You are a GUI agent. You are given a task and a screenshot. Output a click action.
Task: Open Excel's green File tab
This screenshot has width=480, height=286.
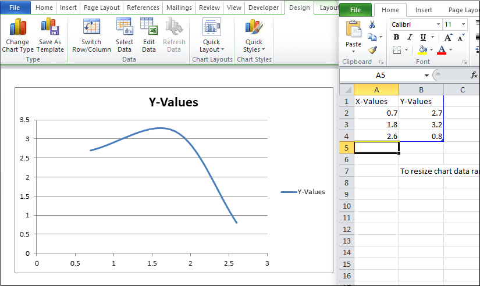(355, 10)
